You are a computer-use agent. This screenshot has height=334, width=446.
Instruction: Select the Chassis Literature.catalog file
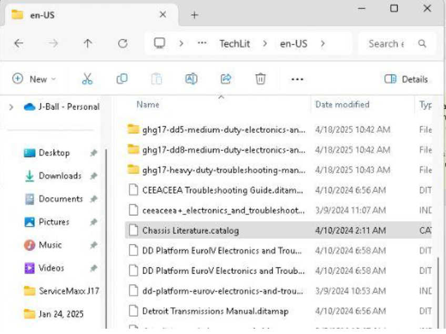point(190,231)
